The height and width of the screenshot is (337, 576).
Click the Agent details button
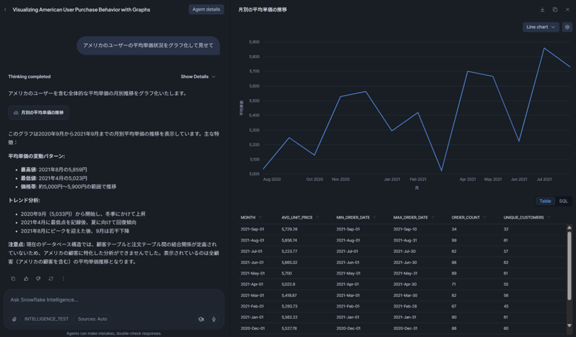206,10
